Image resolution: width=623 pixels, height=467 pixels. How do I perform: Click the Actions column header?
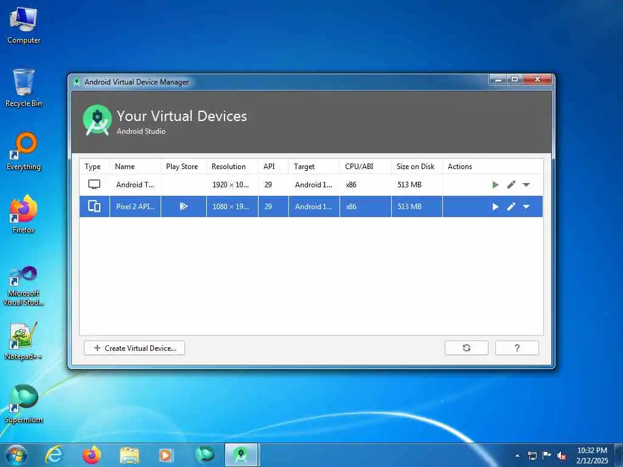pos(493,167)
